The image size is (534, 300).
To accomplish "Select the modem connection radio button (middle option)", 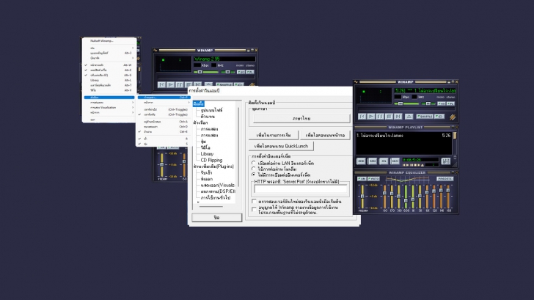I will [x=253, y=169].
